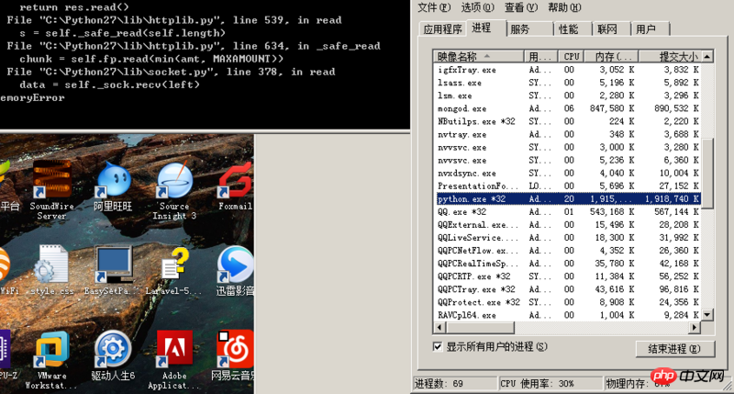Click the vertical scrollbar thumb in process list
734x394 pixels.
[x=707, y=173]
